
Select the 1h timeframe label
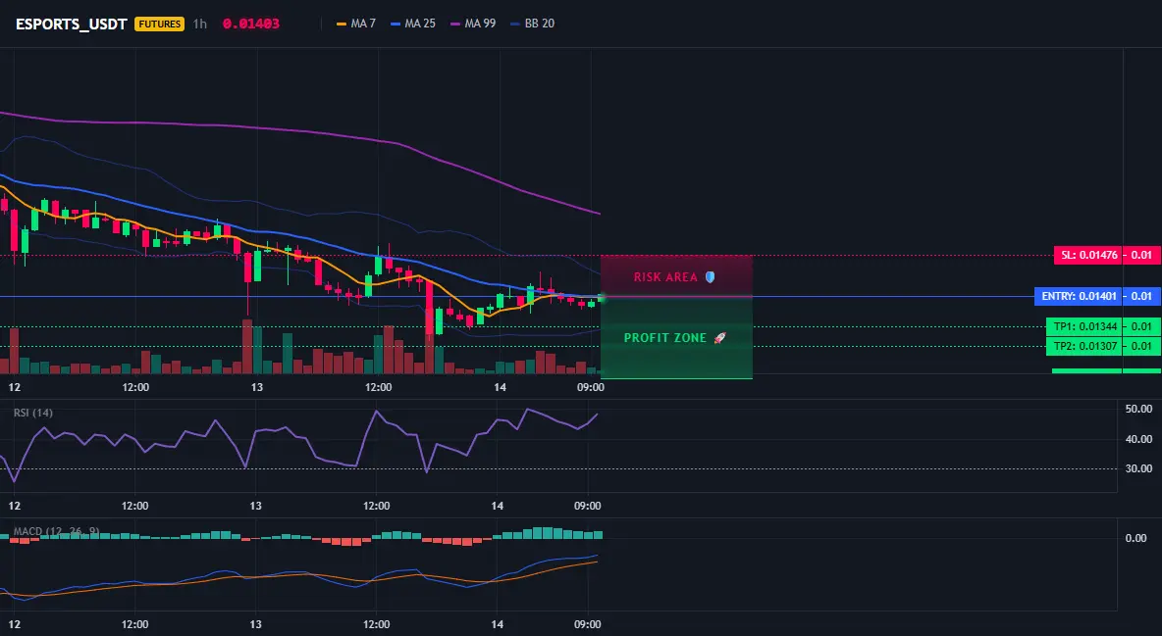(x=200, y=24)
